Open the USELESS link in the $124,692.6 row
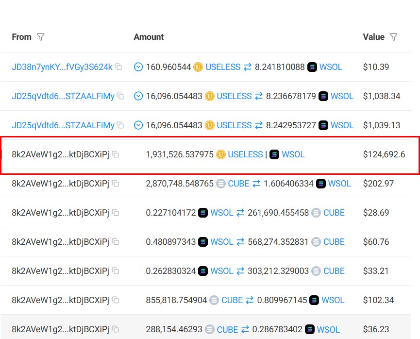Image resolution: width=420 pixels, height=339 pixels. coord(245,154)
